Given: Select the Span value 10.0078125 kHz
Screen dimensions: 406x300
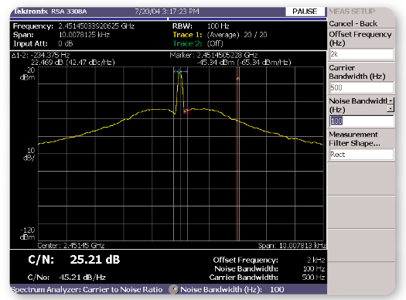Looking at the screenshot, I should click(x=84, y=35).
